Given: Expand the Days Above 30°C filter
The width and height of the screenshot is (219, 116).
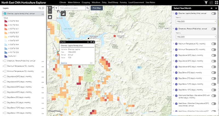Looking at the screenshot, I should (x=173, y=61).
